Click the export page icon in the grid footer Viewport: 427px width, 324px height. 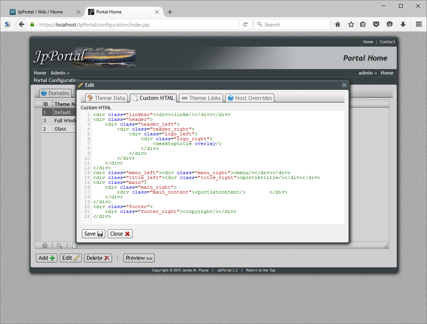(75, 245)
